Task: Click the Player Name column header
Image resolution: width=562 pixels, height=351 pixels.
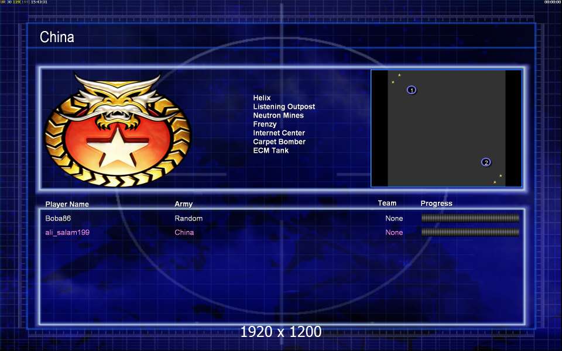Action: [67, 204]
